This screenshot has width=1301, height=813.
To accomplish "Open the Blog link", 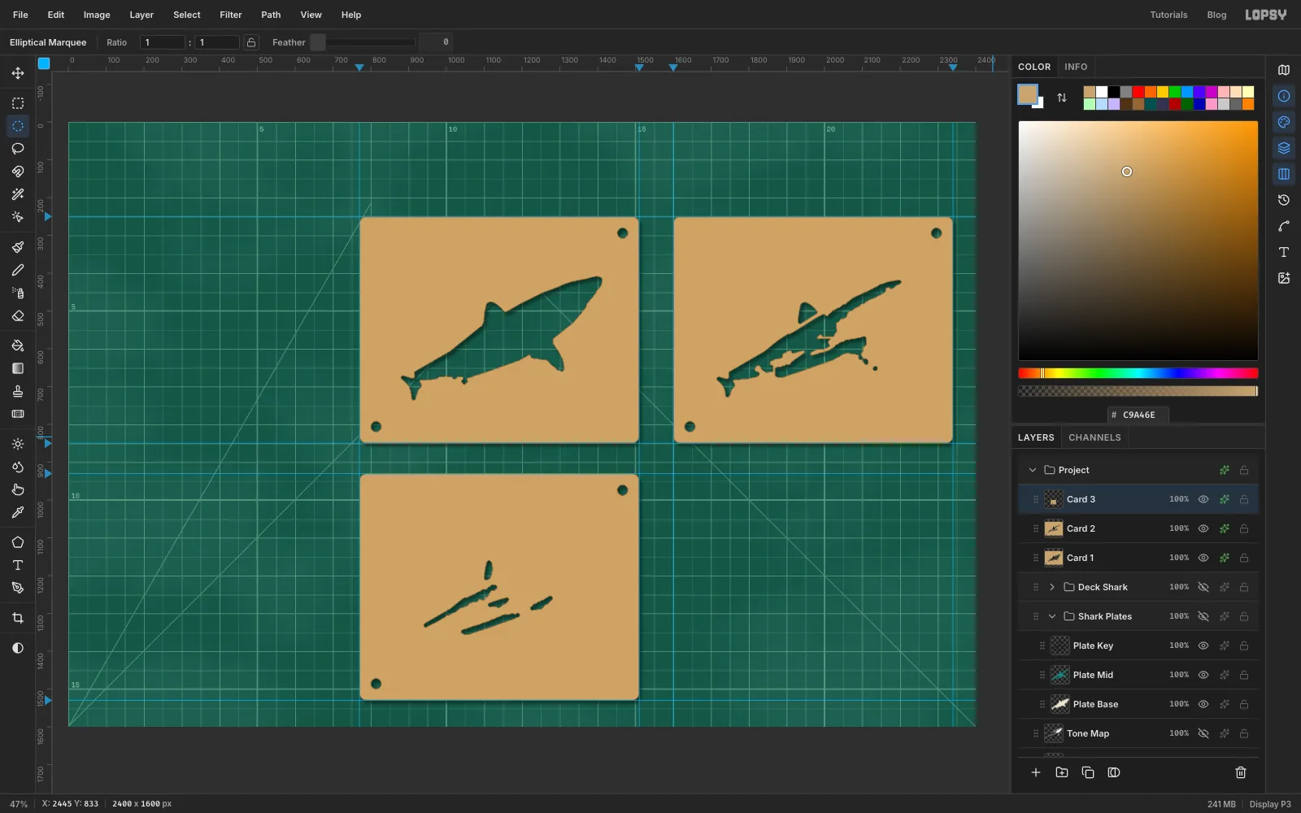I will coord(1216,15).
